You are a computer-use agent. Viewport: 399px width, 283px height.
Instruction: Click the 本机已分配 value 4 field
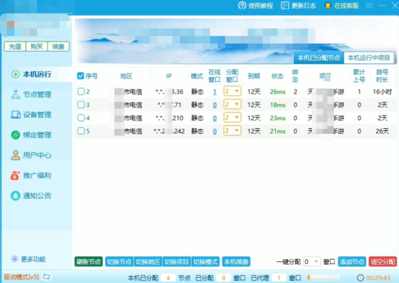(168, 278)
